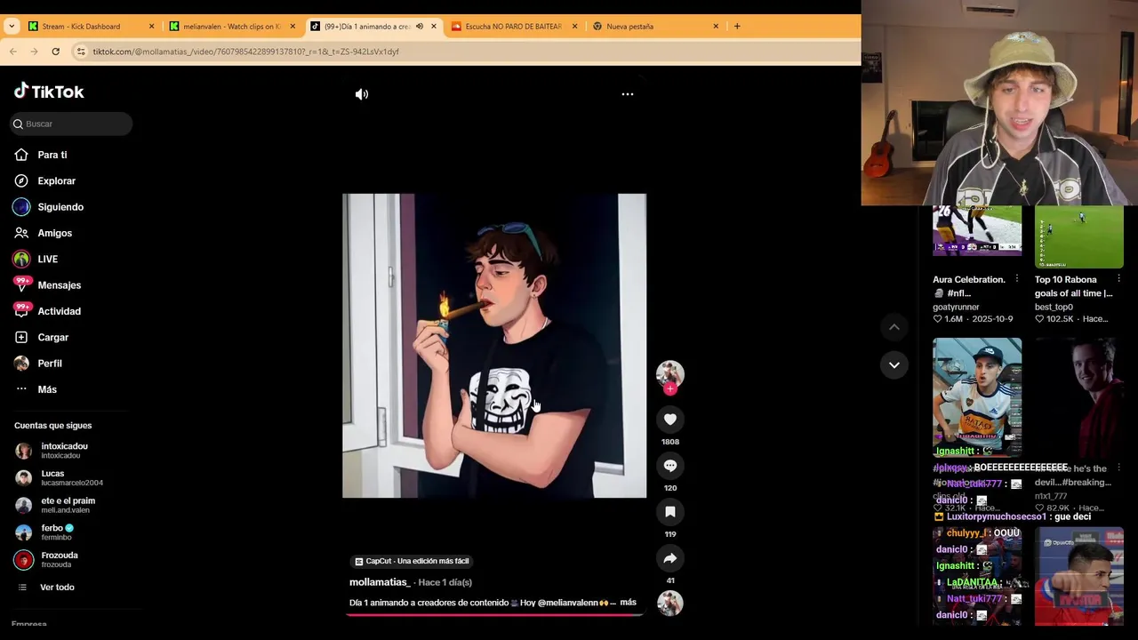Open options for Top 10 Rabona video
This screenshot has height=640, width=1138.
1118,279
